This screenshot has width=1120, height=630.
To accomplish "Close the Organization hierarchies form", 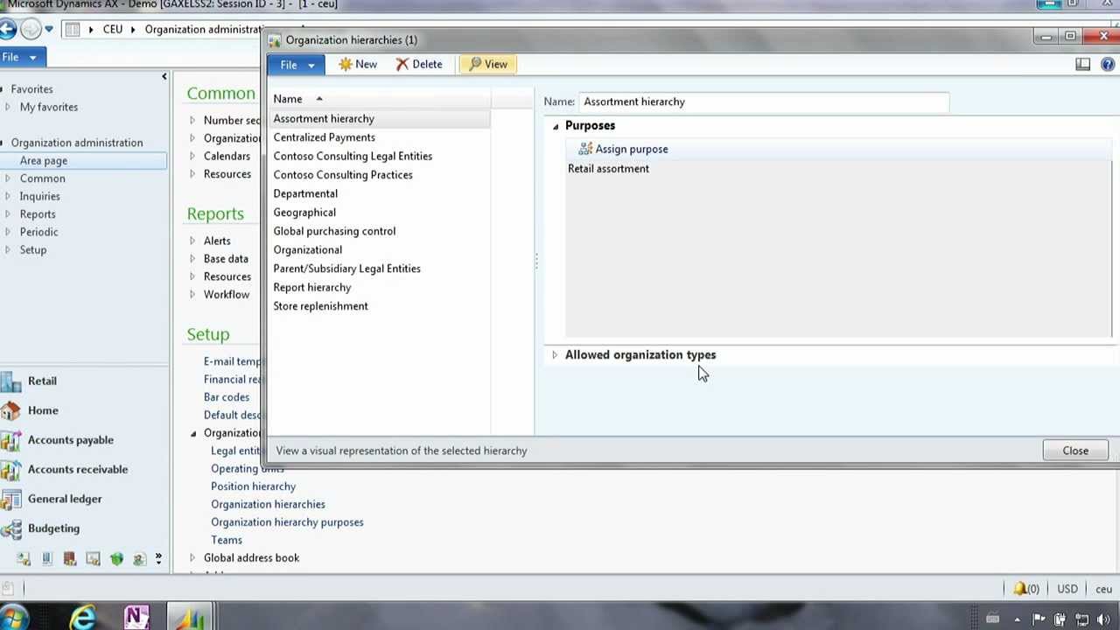I will click(1075, 451).
